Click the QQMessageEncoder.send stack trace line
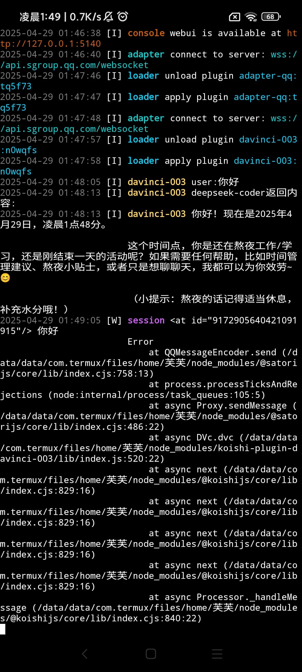This screenshot has height=672, width=302. [x=148, y=363]
